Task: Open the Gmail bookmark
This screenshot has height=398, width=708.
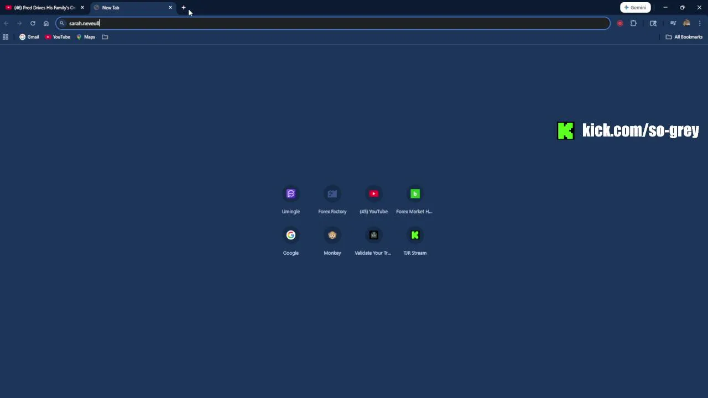Action: click(29, 37)
